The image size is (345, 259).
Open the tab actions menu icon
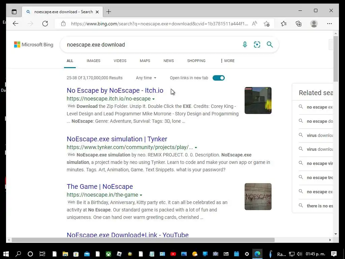(x=14, y=12)
